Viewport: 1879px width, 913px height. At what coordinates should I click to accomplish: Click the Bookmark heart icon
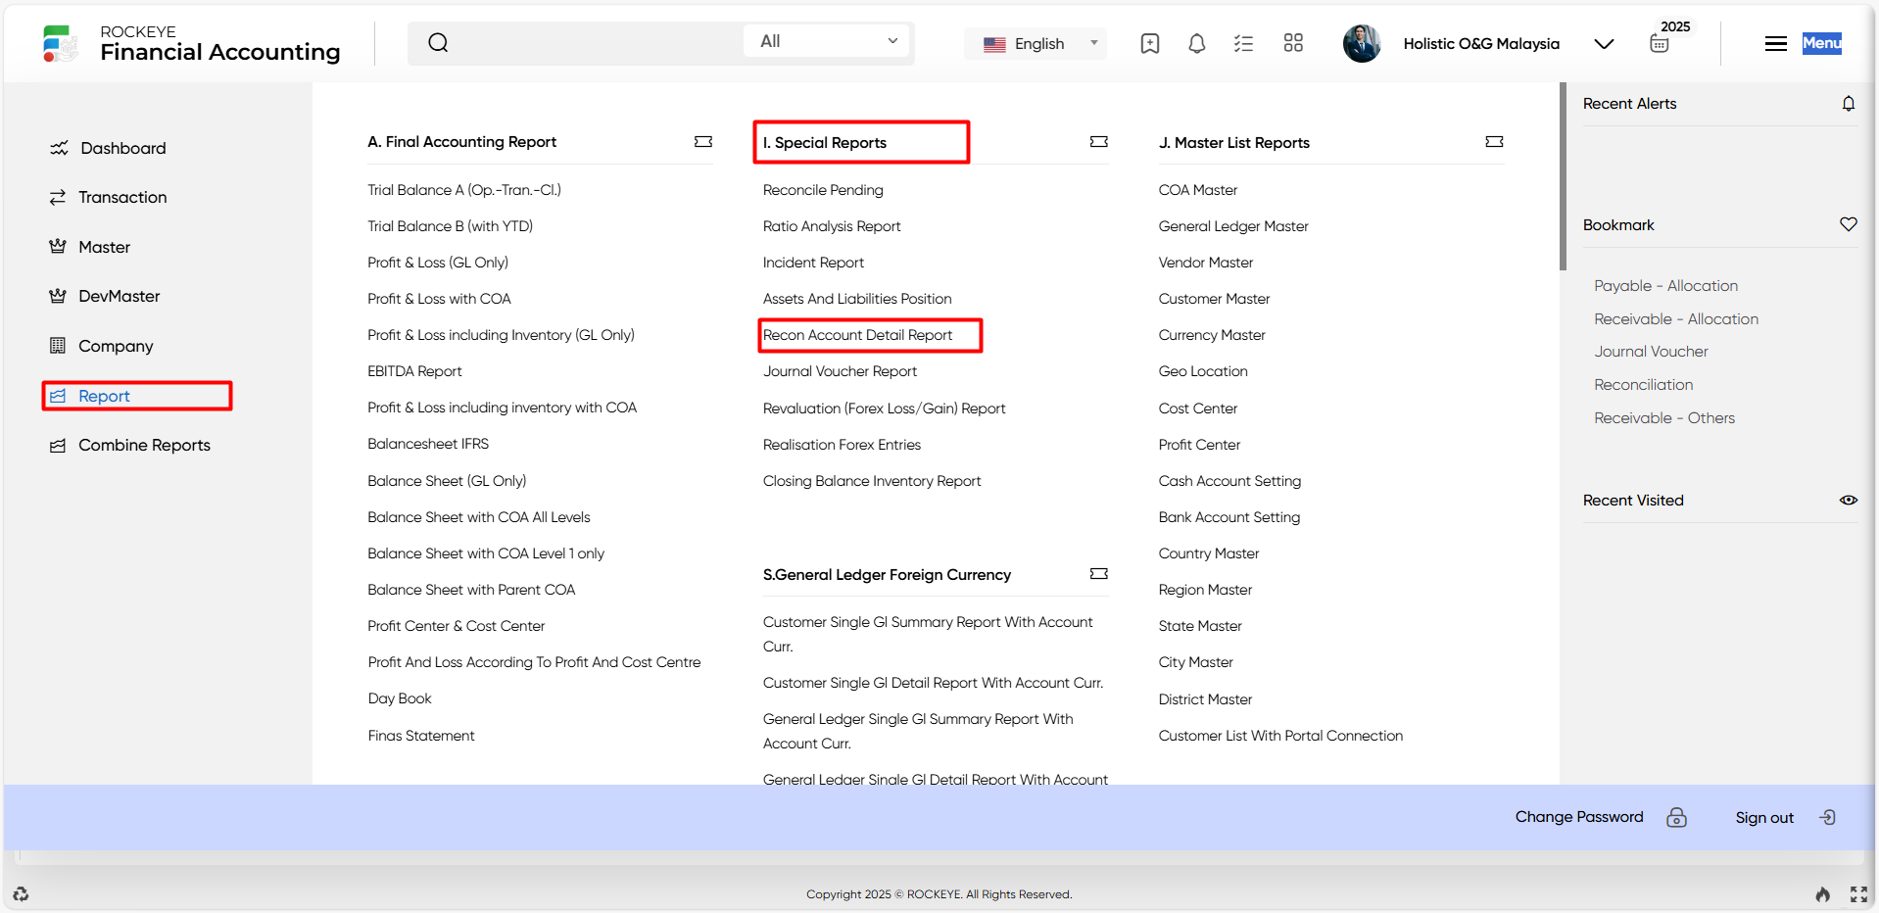click(x=1849, y=224)
